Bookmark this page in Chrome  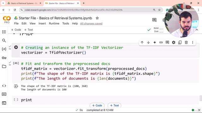(x=159, y=10)
